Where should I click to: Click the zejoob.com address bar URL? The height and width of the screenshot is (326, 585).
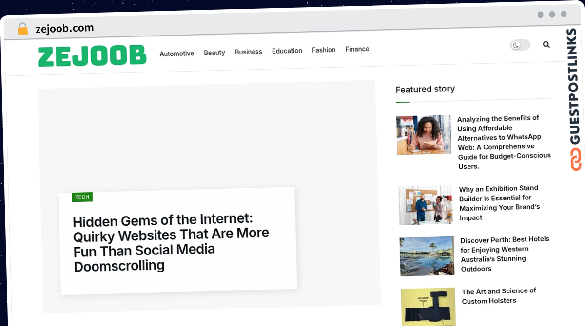point(65,29)
